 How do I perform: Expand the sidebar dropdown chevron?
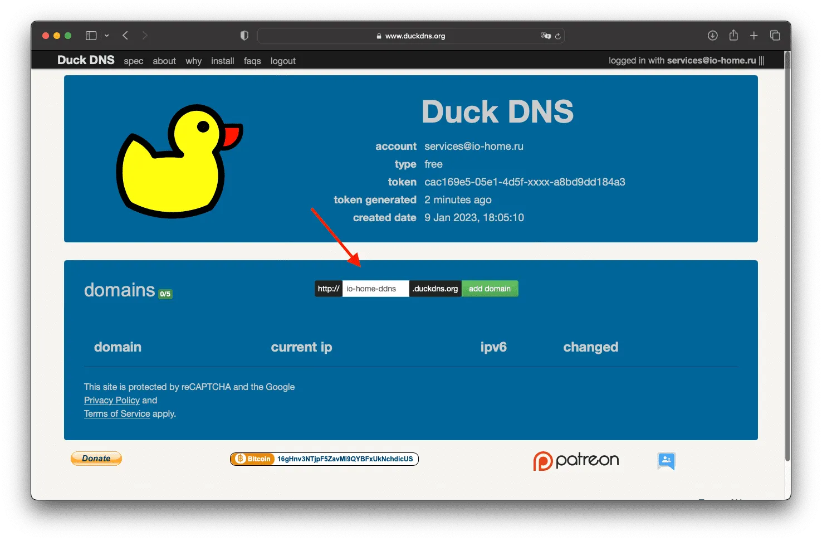coord(106,36)
